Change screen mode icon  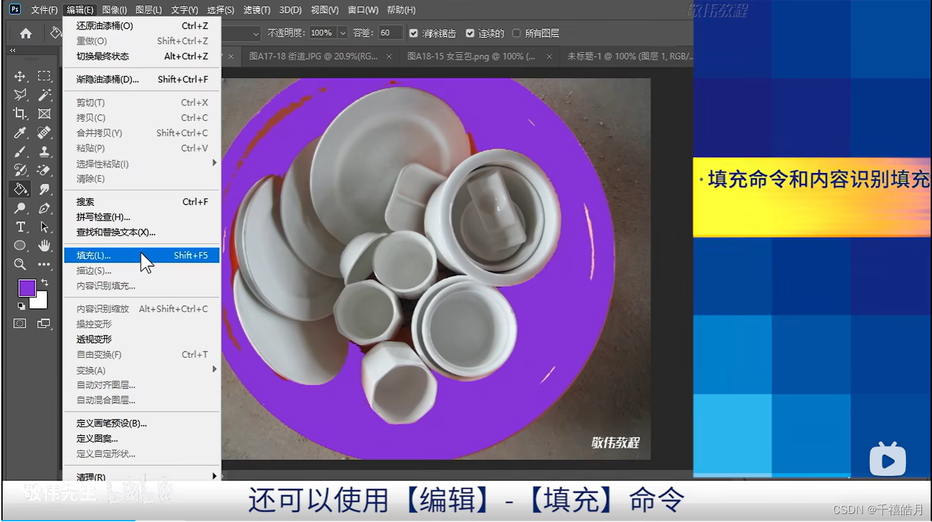point(44,323)
